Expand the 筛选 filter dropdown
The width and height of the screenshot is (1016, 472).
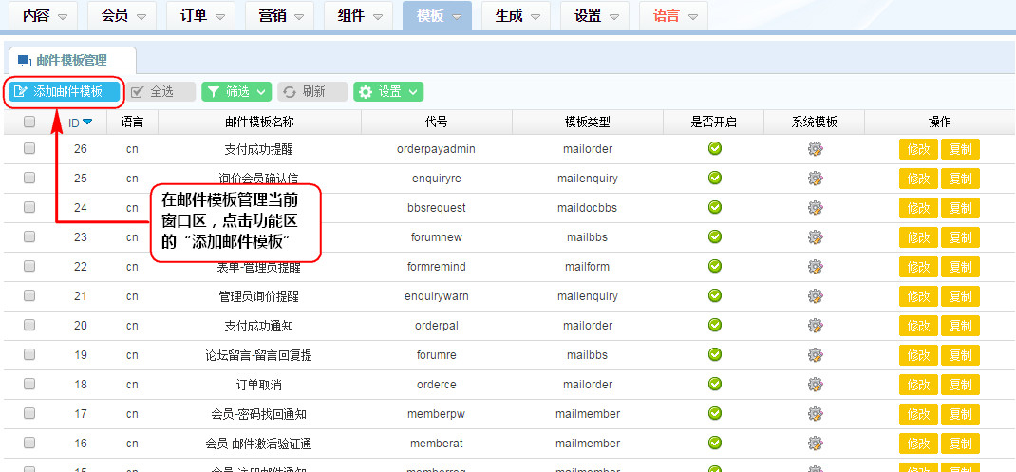point(236,92)
